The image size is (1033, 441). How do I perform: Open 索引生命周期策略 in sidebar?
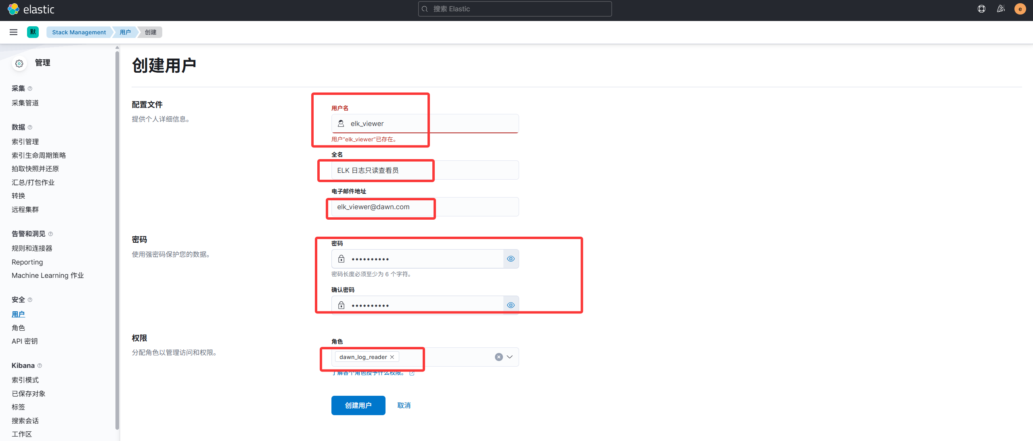coord(39,155)
